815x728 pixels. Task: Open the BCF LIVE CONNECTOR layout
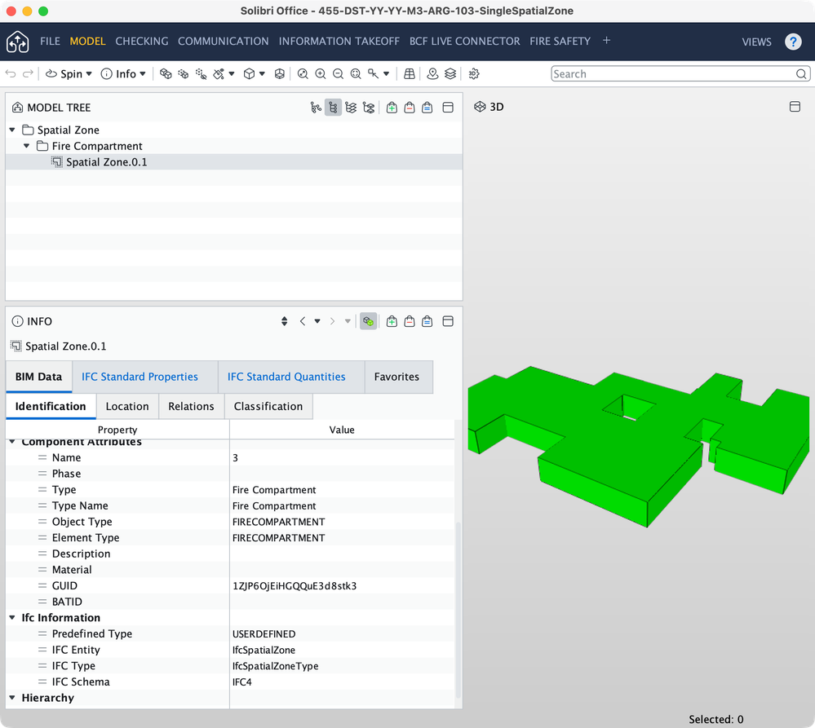[x=465, y=41]
